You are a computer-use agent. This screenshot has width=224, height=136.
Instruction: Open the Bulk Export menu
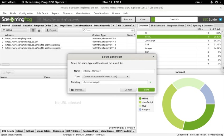(42, 13)
